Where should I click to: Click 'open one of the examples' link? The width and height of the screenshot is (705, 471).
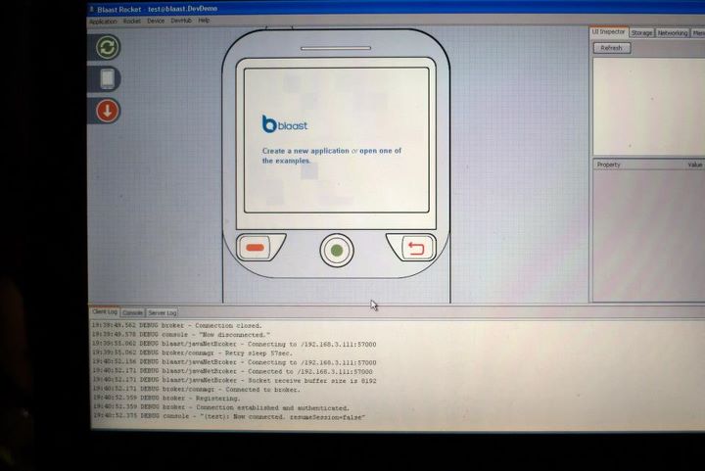[x=332, y=156]
